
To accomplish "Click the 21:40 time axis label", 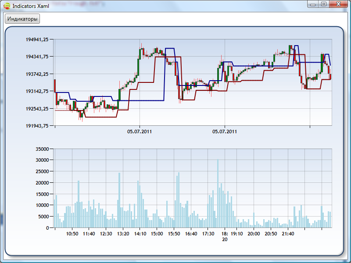I will click(288, 234).
